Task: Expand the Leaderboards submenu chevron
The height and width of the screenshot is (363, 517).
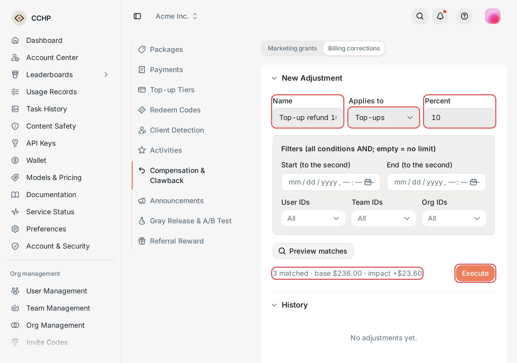Action: (x=106, y=75)
